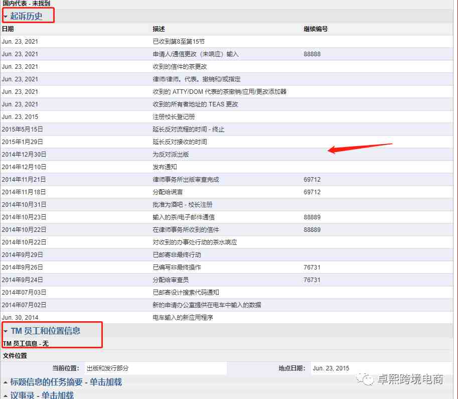The width and height of the screenshot is (458, 399).
Task: Click the 地点日期 value Jun. 23, 2015
Action: tap(331, 368)
